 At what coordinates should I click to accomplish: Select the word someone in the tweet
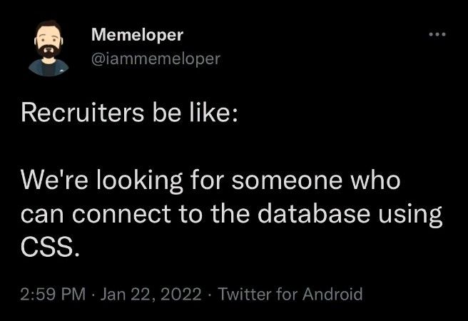[x=287, y=180]
